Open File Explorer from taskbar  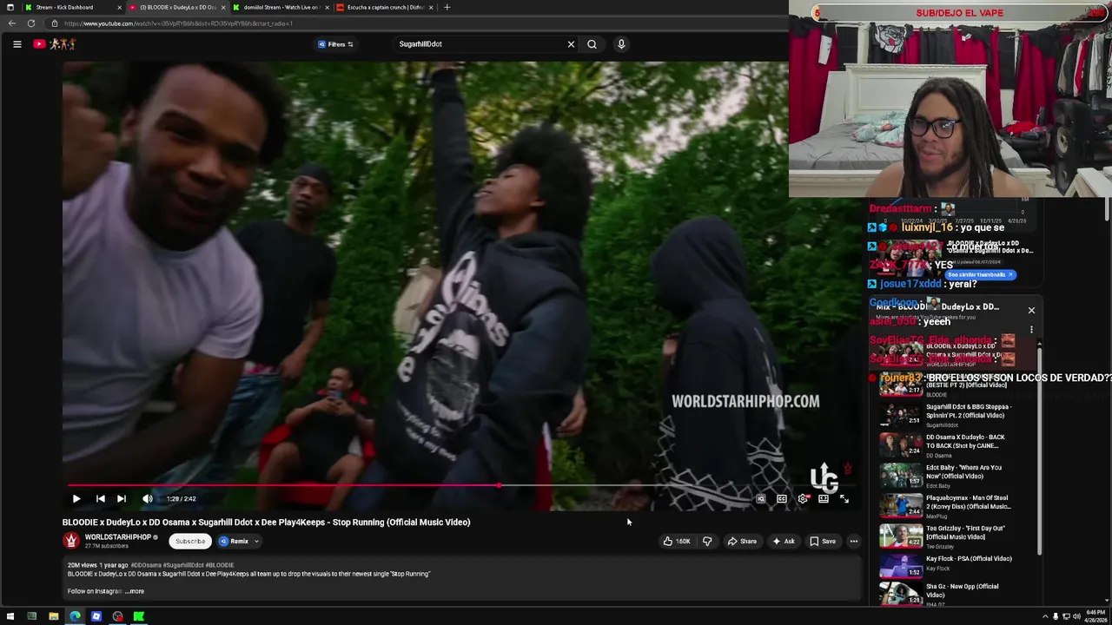pyautogui.click(x=53, y=617)
